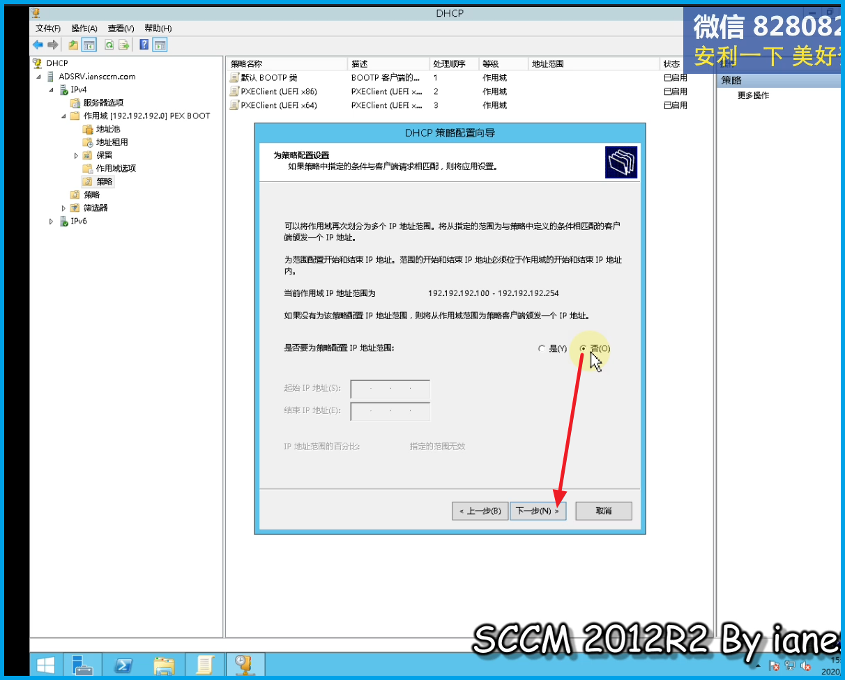Click the 筛选器 funnel folder icon
Viewport: 845px width, 680px height.
point(75,208)
